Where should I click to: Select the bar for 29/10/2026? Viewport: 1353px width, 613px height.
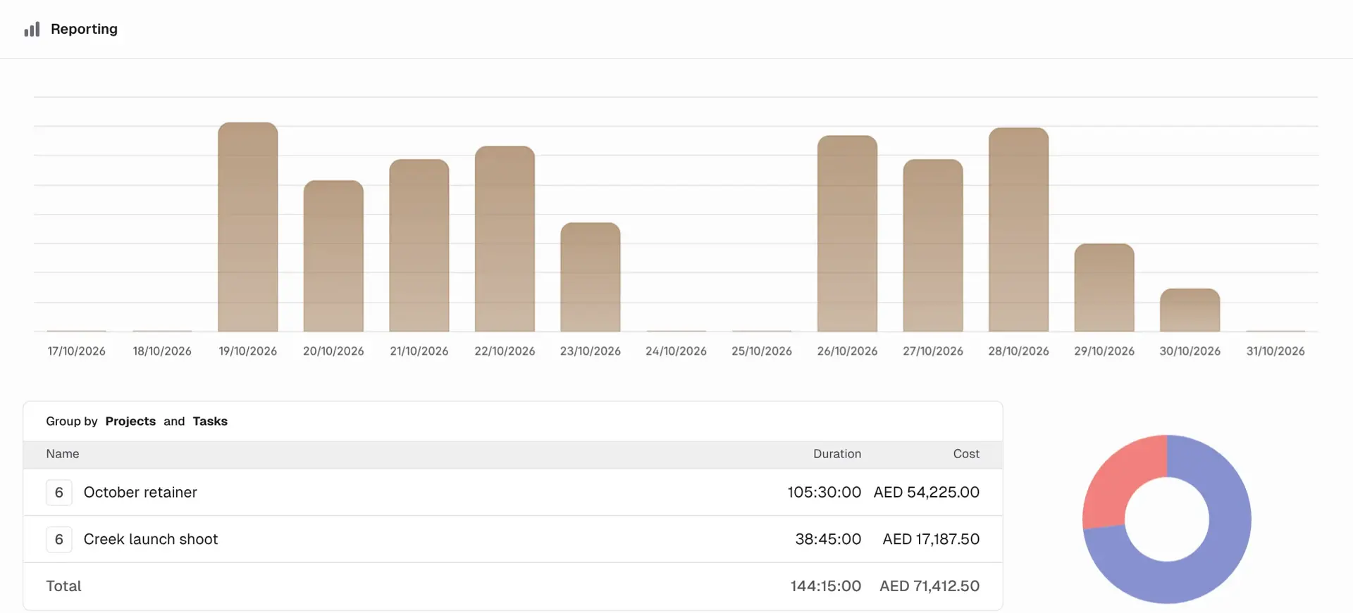click(x=1104, y=287)
